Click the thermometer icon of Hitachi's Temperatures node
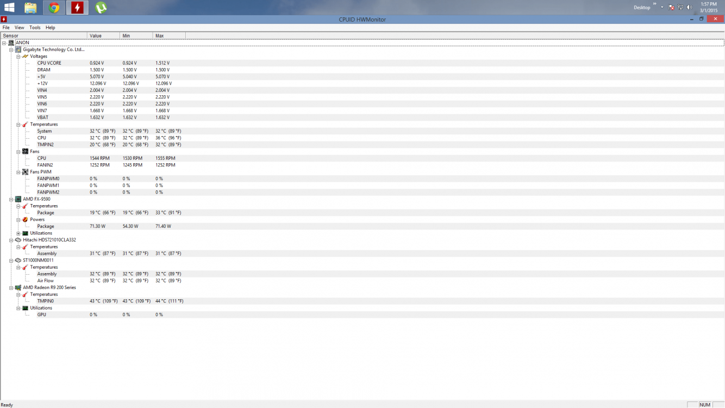The image size is (725, 408). coord(25,246)
